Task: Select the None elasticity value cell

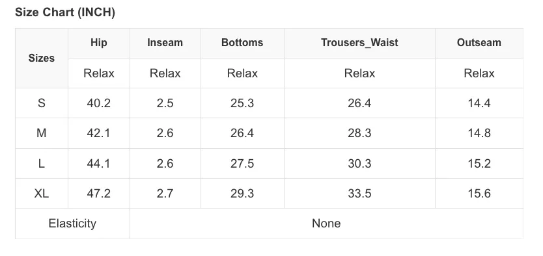Action: [x=326, y=224]
